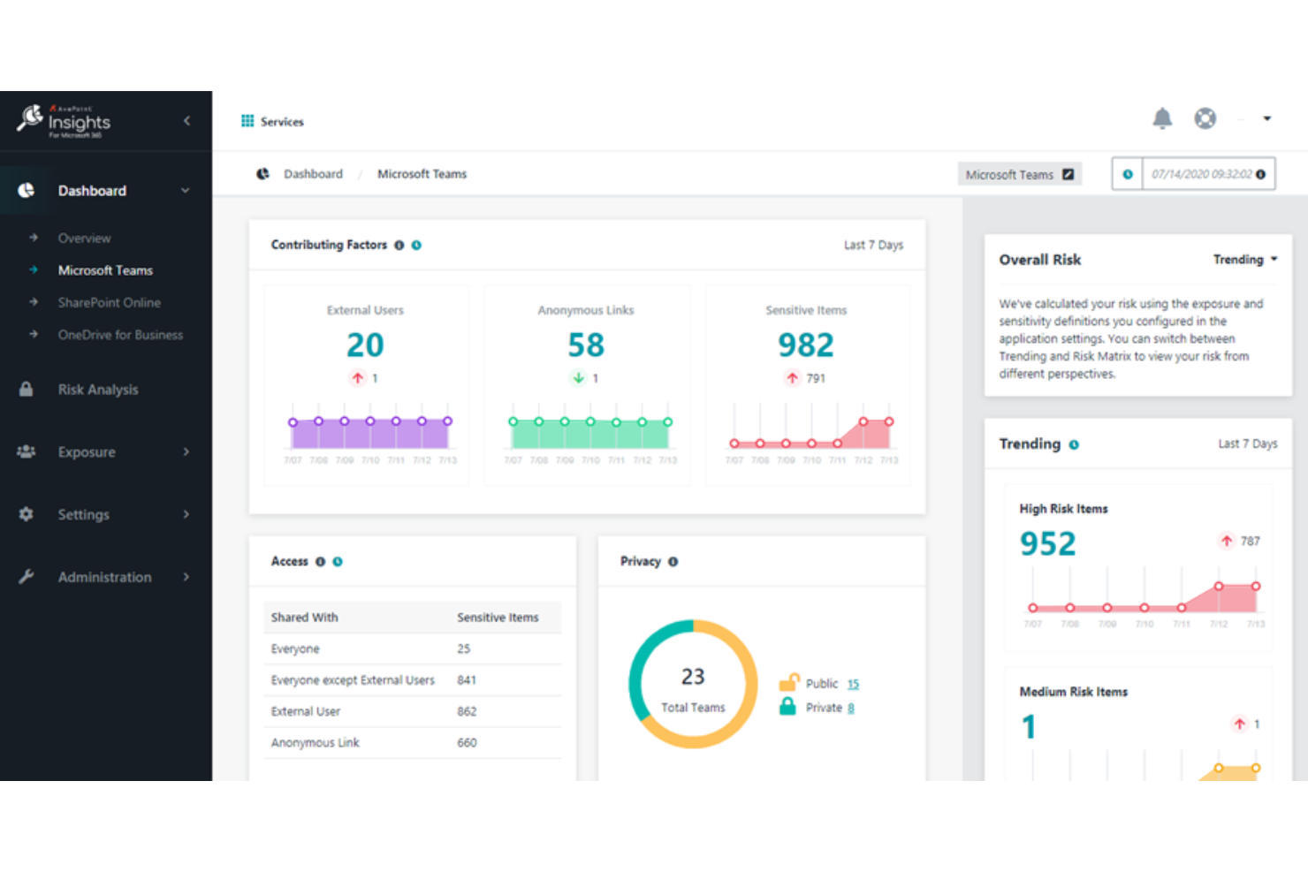
Task: Click the Total Teams donut chart
Action: pyautogui.click(x=693, y=685)
